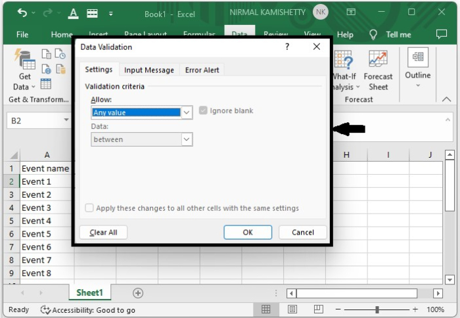
Task: Click the New sheet plus icon
Action: point(138,293)
